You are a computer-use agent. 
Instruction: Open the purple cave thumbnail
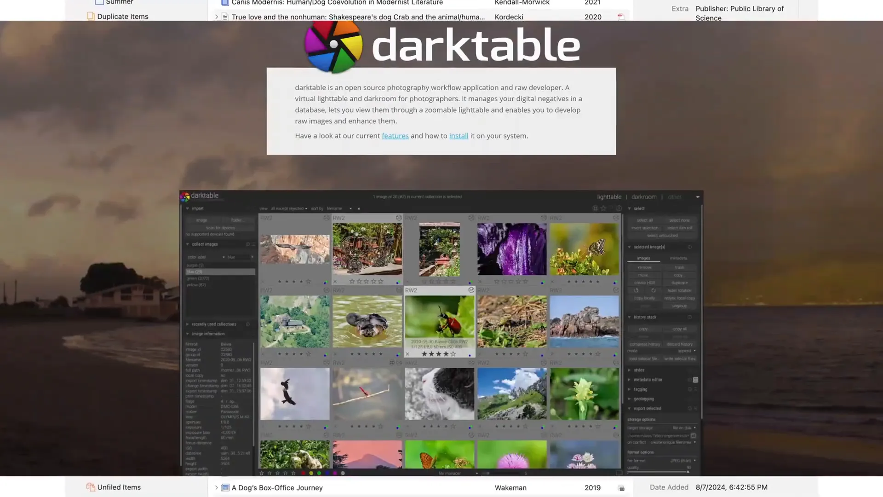tap(512, 249)
